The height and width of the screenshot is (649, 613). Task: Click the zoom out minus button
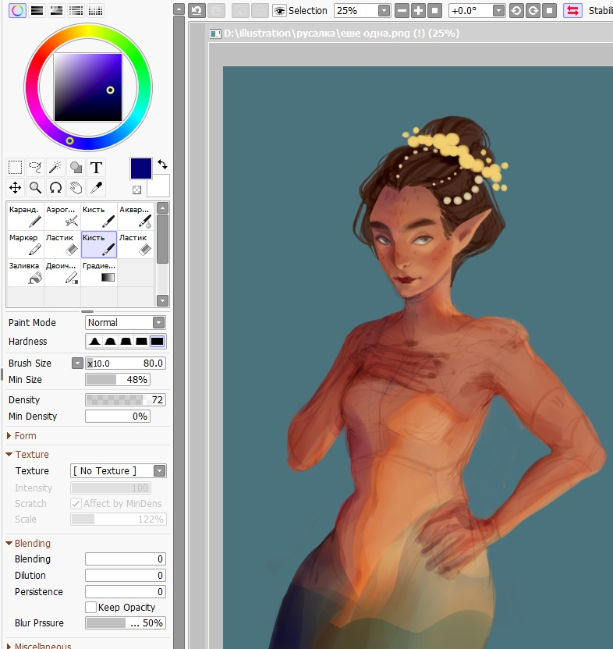coord(402,10)
